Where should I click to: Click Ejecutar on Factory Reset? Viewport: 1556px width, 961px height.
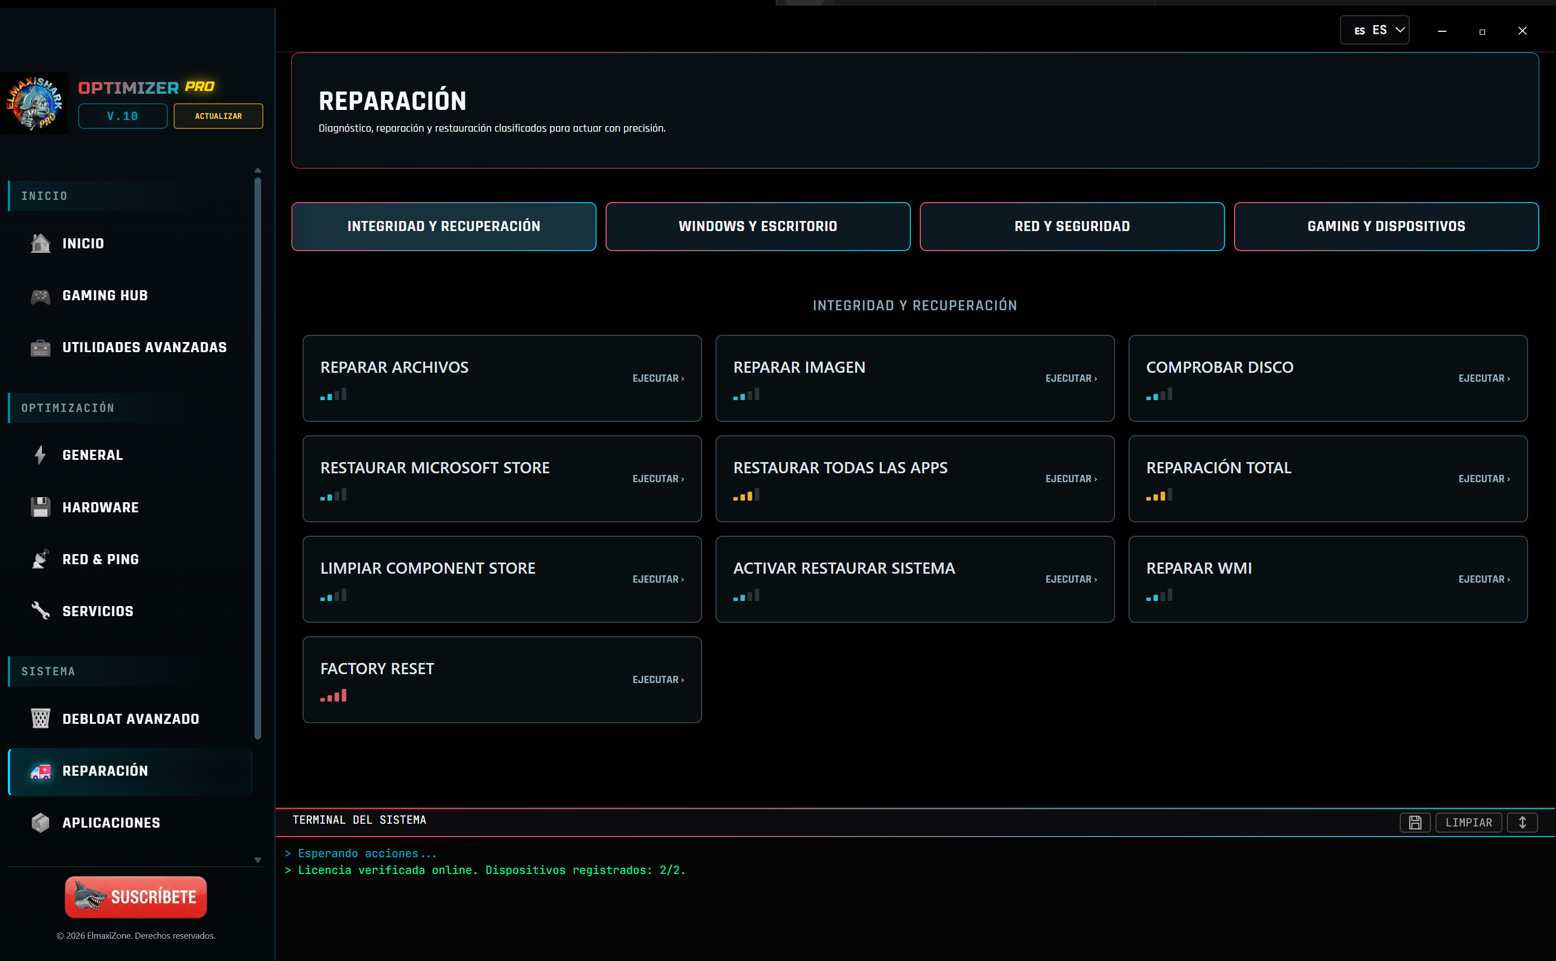[x=658, y=679]
